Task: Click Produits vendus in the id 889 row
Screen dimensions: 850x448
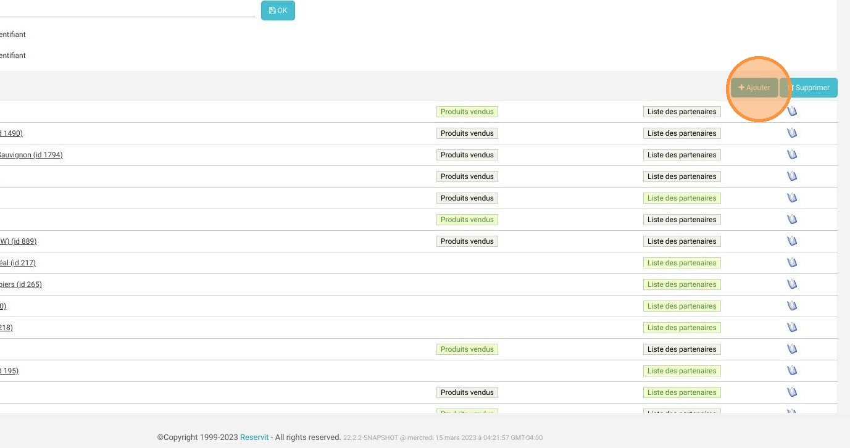Action: [467, 241]
